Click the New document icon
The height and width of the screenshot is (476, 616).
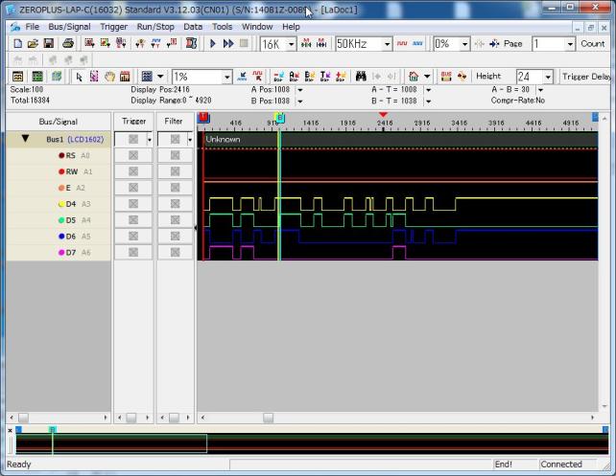18,44
